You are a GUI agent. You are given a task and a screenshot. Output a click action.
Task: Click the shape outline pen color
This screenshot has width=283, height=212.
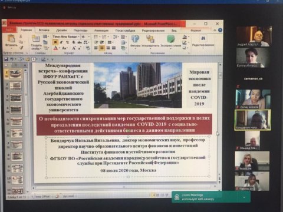185,42
